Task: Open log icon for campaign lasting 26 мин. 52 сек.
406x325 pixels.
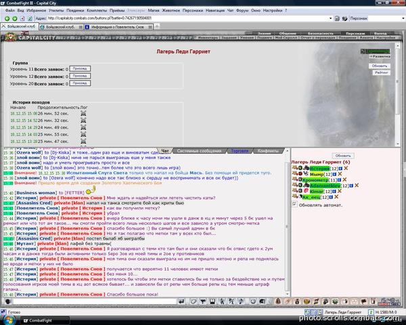Action: tap(83, 113)
